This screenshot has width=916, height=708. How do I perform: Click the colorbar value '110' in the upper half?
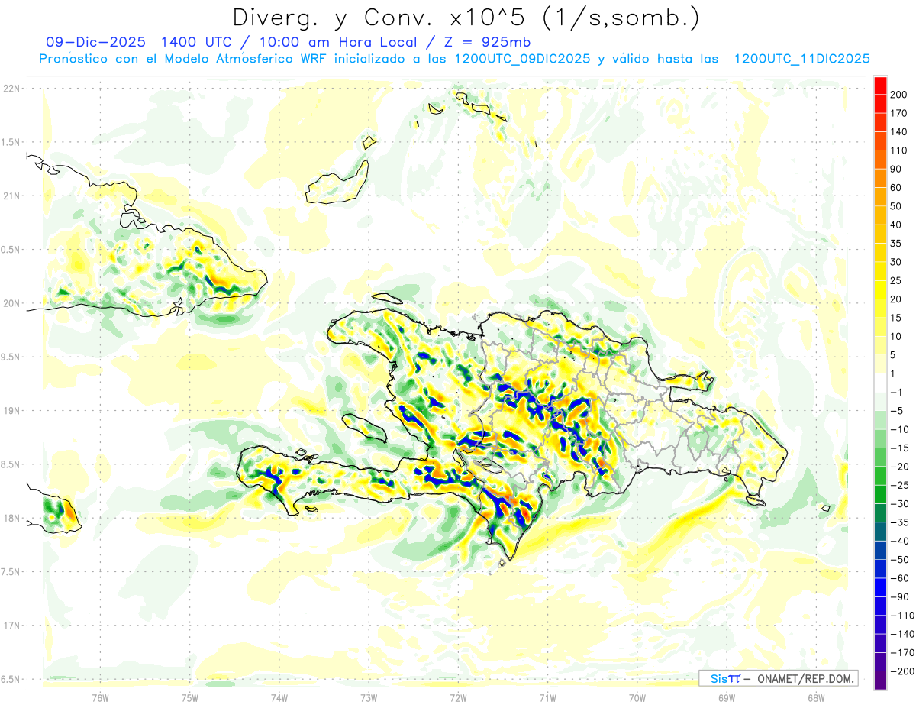click(899, 150)
